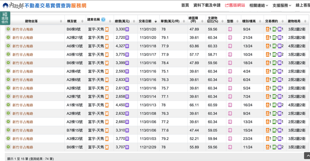Sort table by 總價(萬元) column
The width and height of the screenshot is (310, 161).
point(134,21)
